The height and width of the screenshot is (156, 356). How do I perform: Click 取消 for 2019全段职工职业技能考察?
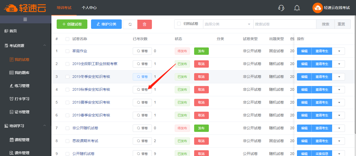201,64
